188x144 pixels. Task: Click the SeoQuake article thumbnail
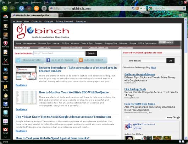[x=26, y=98]
